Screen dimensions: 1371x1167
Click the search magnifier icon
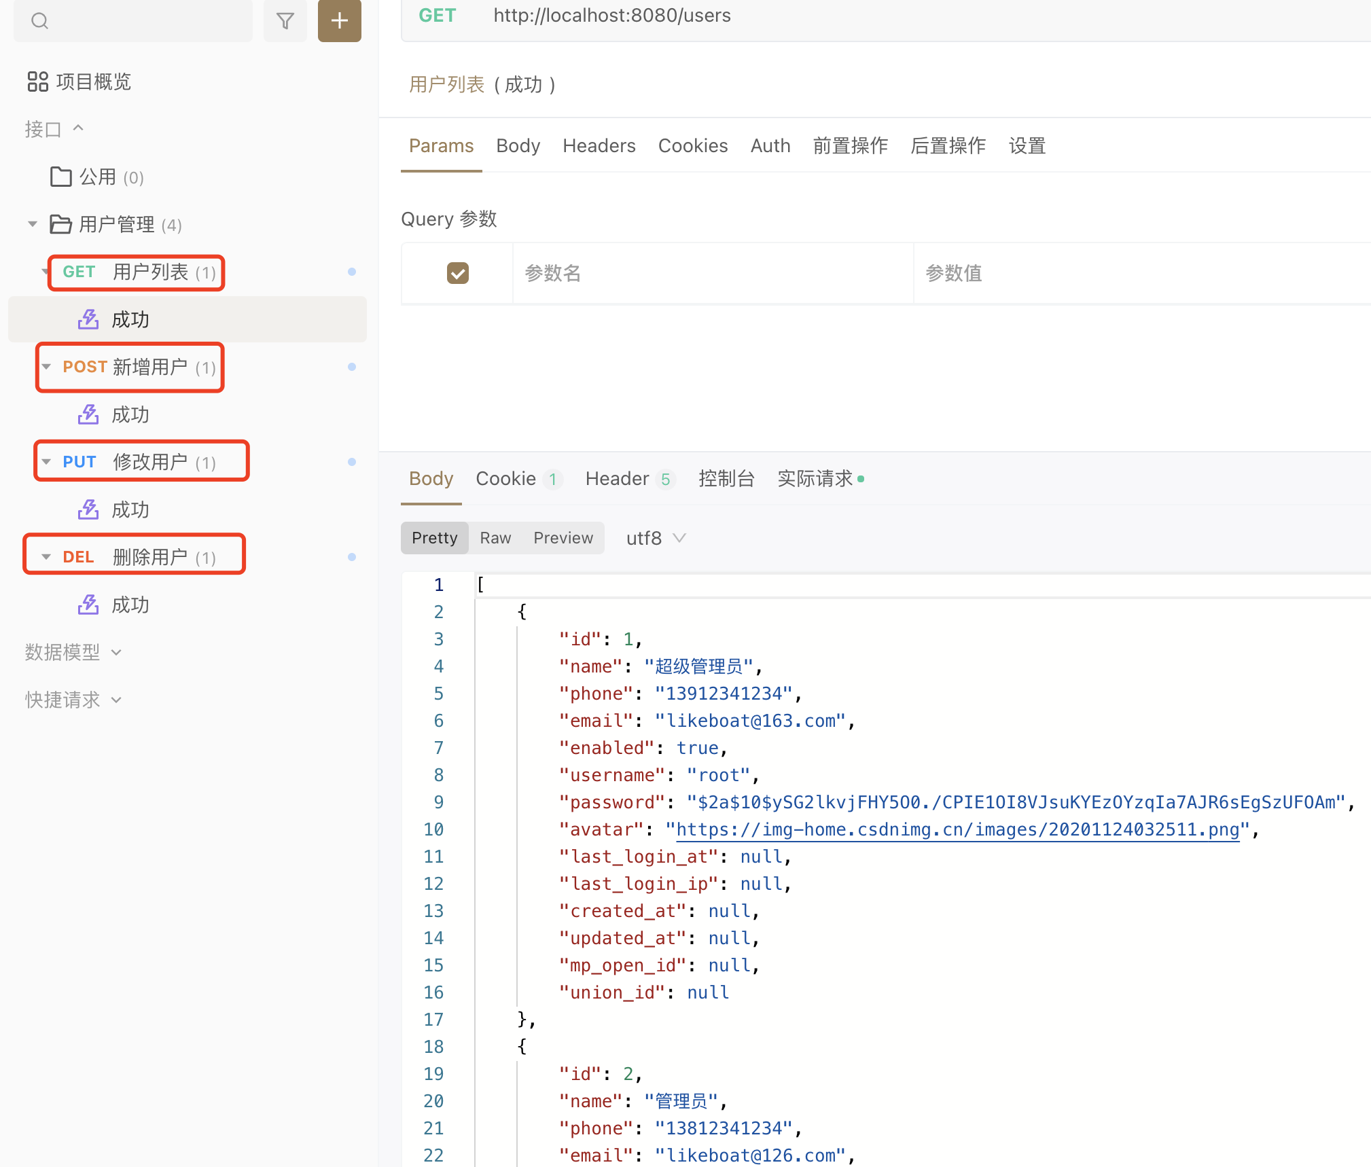(x=40, y=21)
